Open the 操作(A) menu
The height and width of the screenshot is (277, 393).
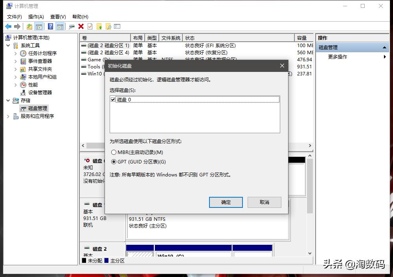pyautogui.click(x=36, y=17)
